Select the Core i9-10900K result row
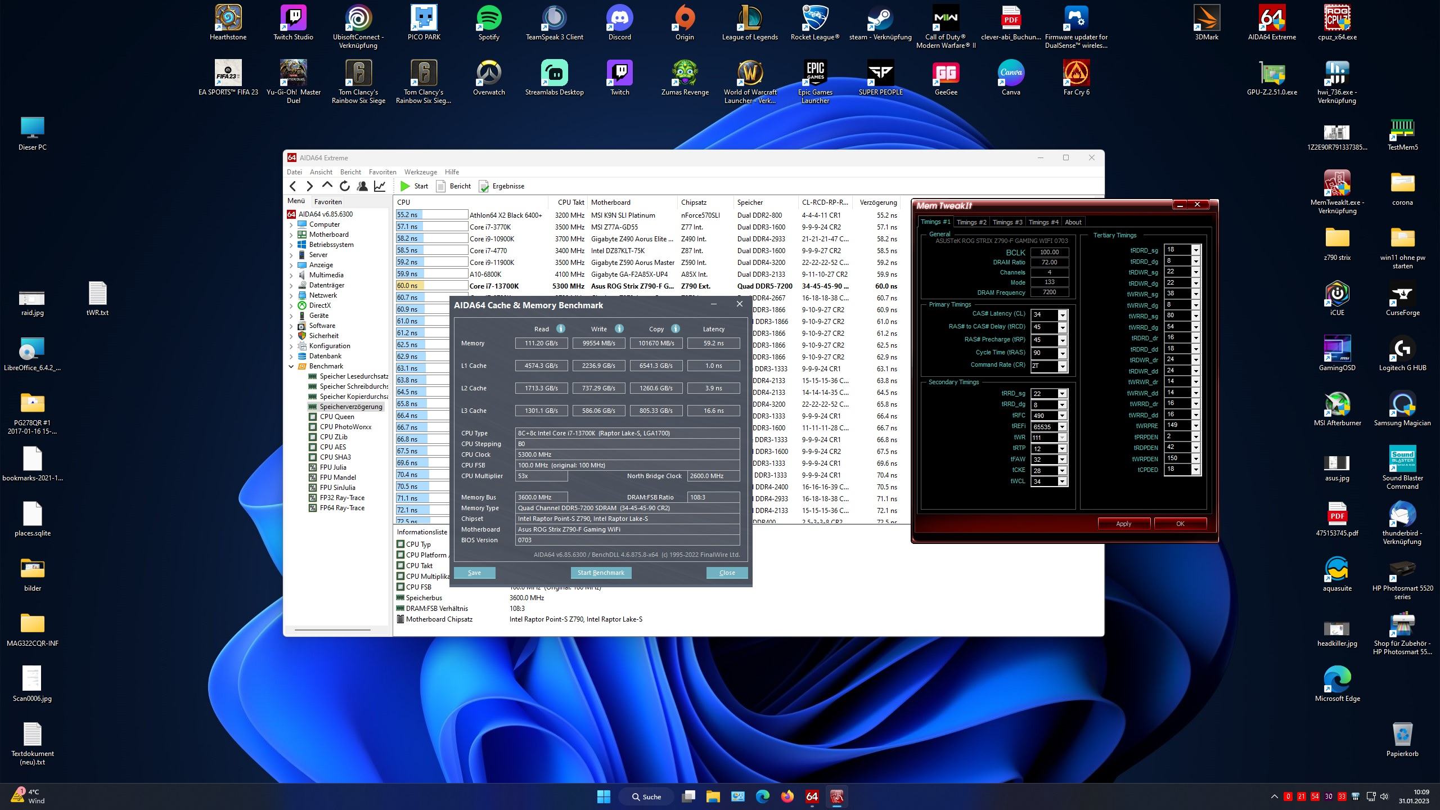 [647, 239]
